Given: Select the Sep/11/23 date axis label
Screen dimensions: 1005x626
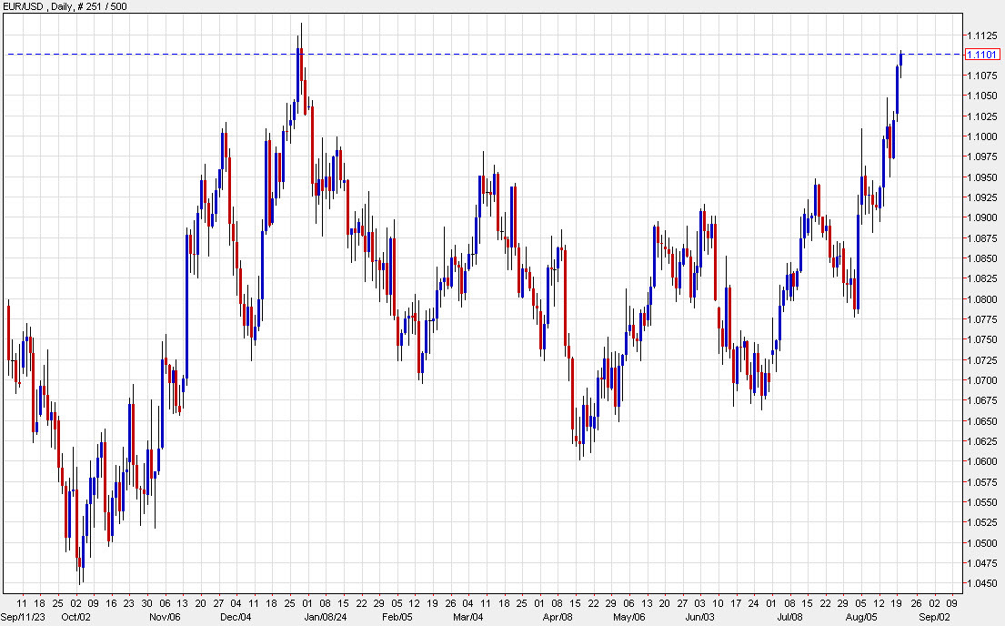Looking at the screenshot, I should pos(25,615).
